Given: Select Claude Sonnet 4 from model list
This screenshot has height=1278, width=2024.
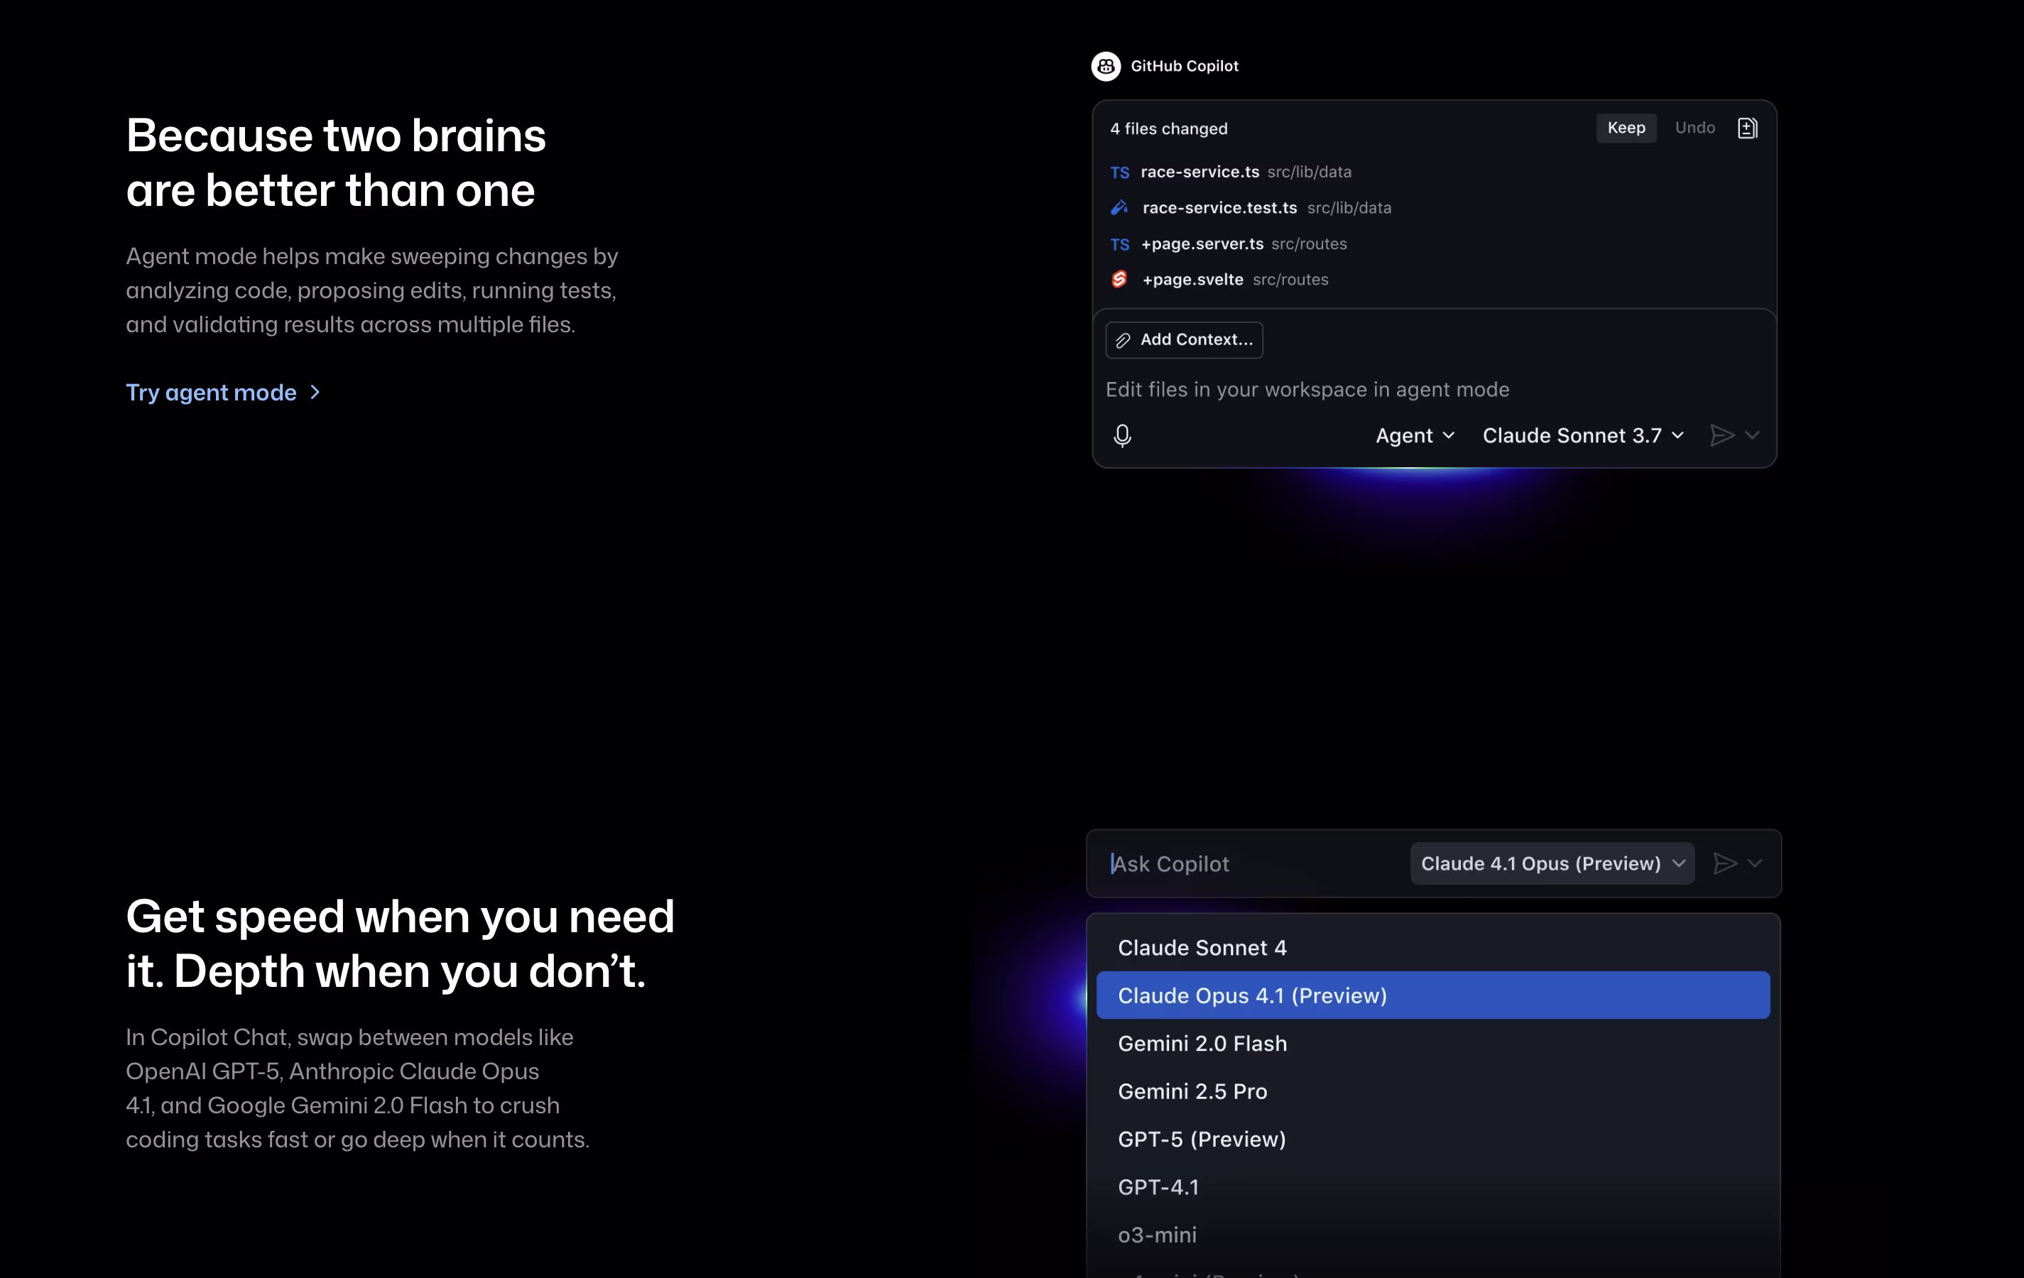Looking at the screenshot, I should (x=1433, y=948).
